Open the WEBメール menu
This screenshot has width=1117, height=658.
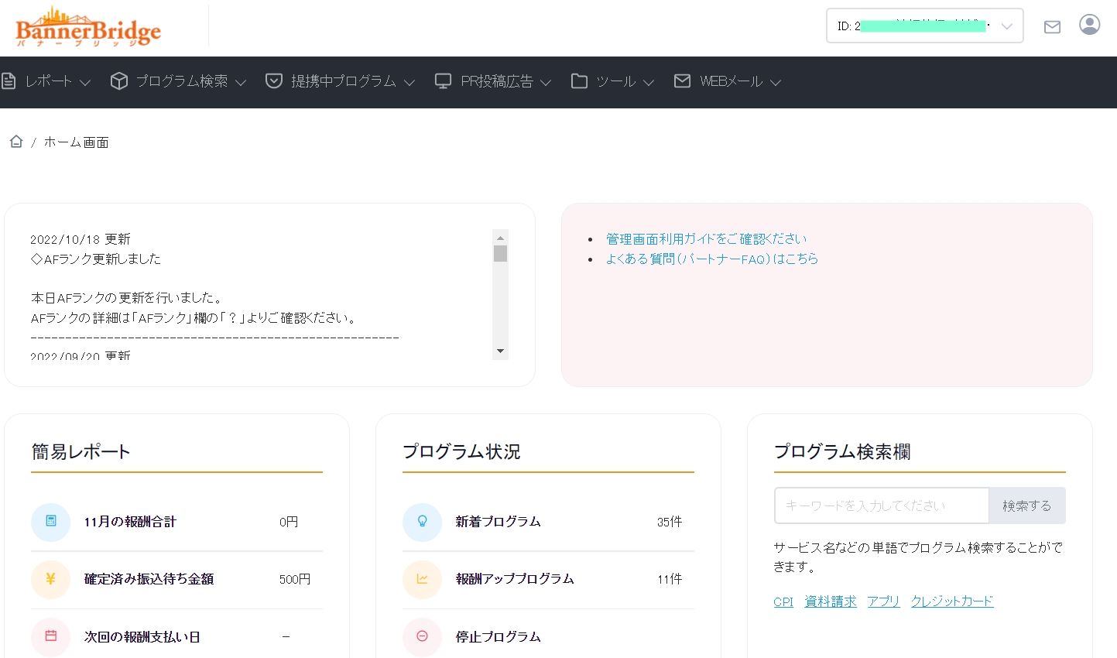pos(732,81)
